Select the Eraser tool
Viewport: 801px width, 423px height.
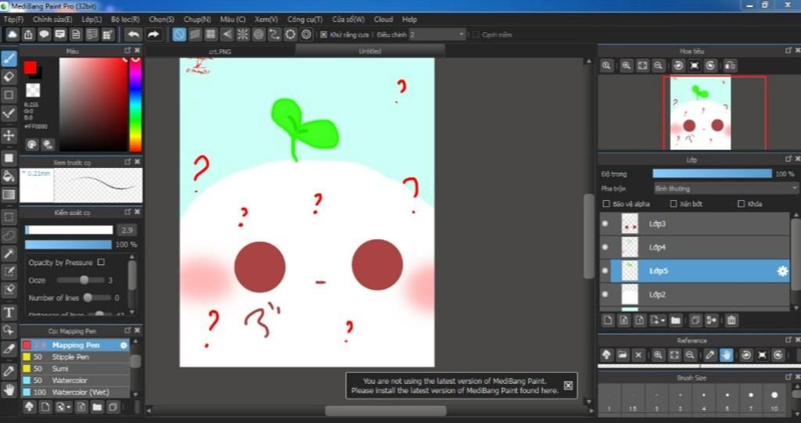[x=9, y=77]
